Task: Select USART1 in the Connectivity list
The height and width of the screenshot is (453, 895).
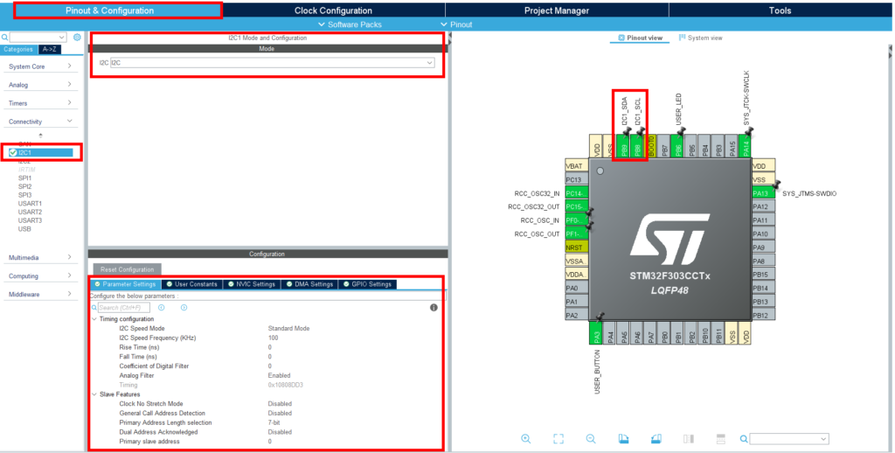Action: click(x=30, y=204)
